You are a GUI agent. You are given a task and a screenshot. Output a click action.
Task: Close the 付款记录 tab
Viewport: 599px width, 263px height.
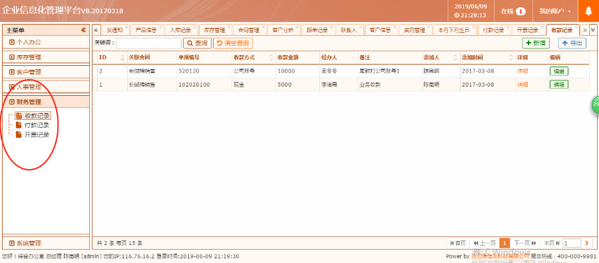[508, 27]
